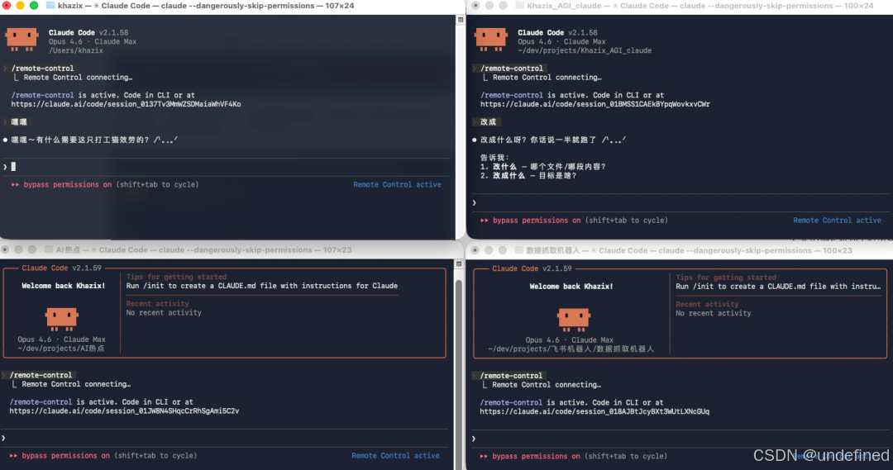Open the session_01JWBN4SHqcCrRhSgAmi5C2v URL
Screen dimensions: 893x470
(x=124, y=411)
